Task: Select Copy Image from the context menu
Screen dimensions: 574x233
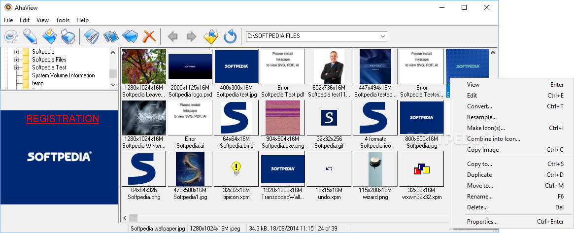Action: pos(511,150)
